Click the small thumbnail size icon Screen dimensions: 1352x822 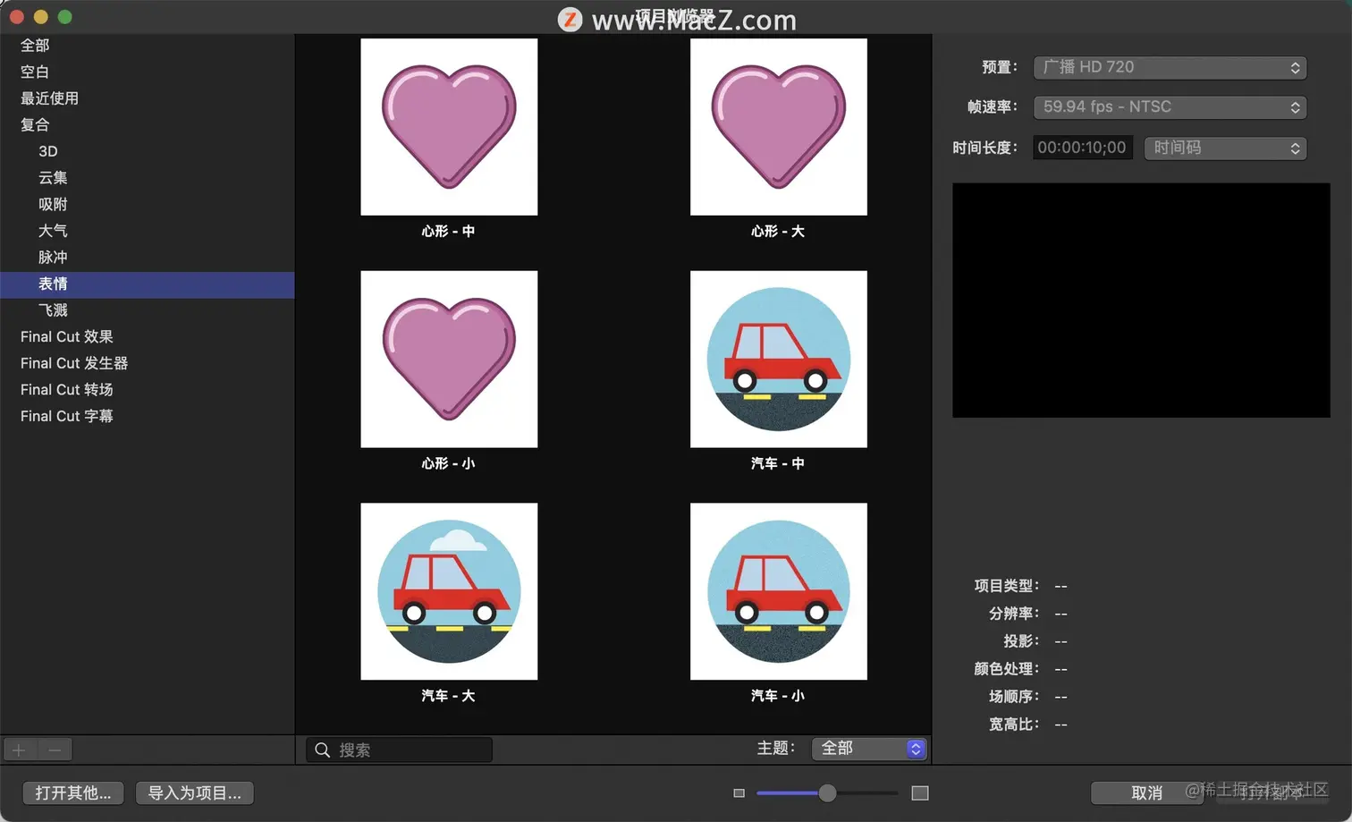click(x=739, y=792)
